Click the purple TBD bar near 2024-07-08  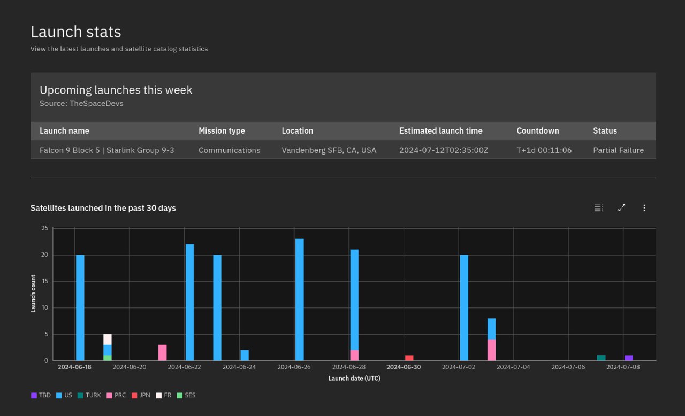coord(628,358)
